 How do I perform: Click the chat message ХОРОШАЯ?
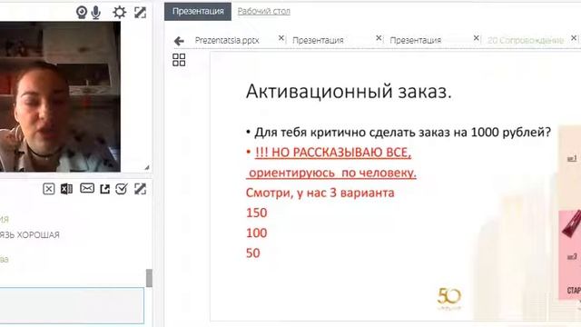pos(38,234)
